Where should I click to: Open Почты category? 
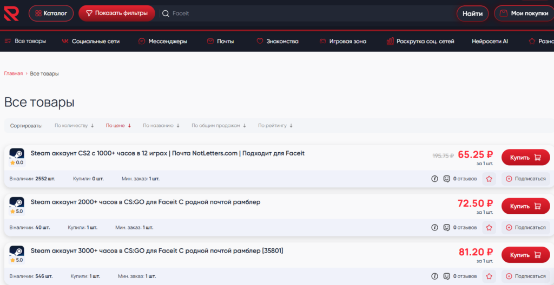(221, 41)
